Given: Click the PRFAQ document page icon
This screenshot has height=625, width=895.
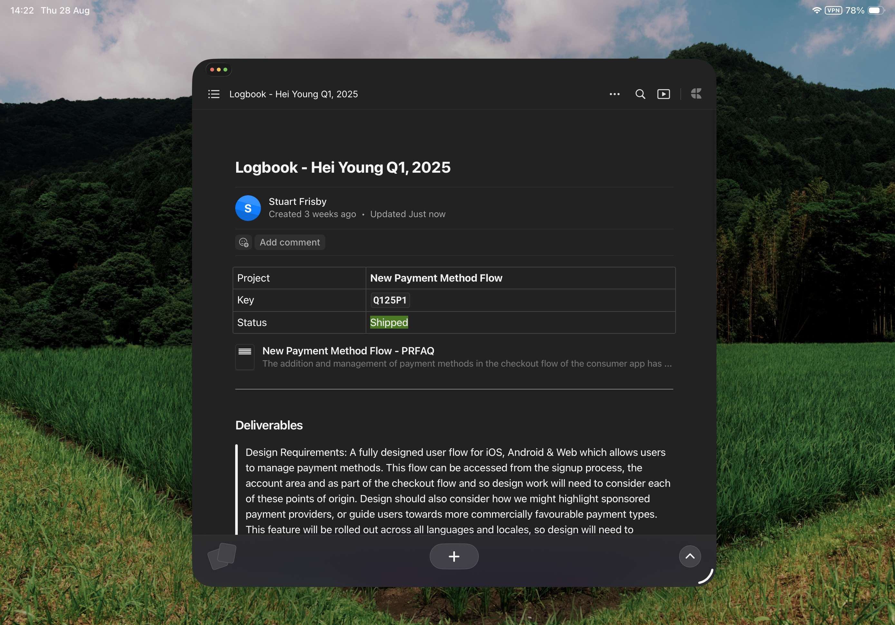Looking at the screenshot, I should click(x=245, y=357).
